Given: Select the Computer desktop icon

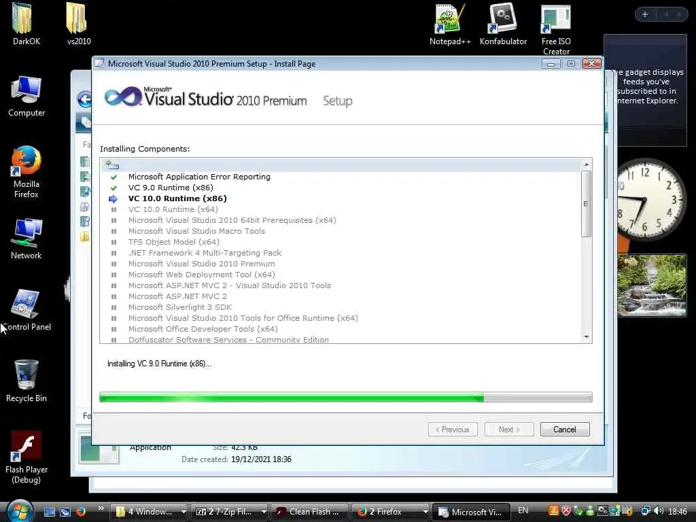Looking at the screenshot, I should [27, 97].
